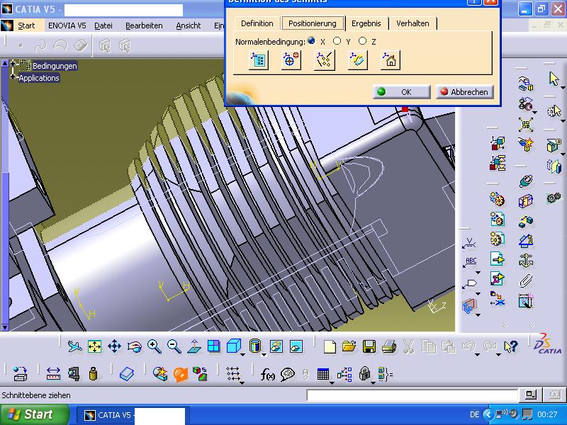Image resolution: width=567 pixels, height=425 pixels.
Task: Click the Measure Inertia weight icon
Action: 94,374
